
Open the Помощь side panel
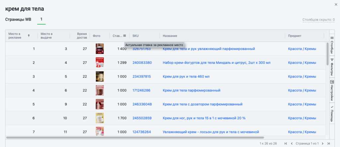332,114
